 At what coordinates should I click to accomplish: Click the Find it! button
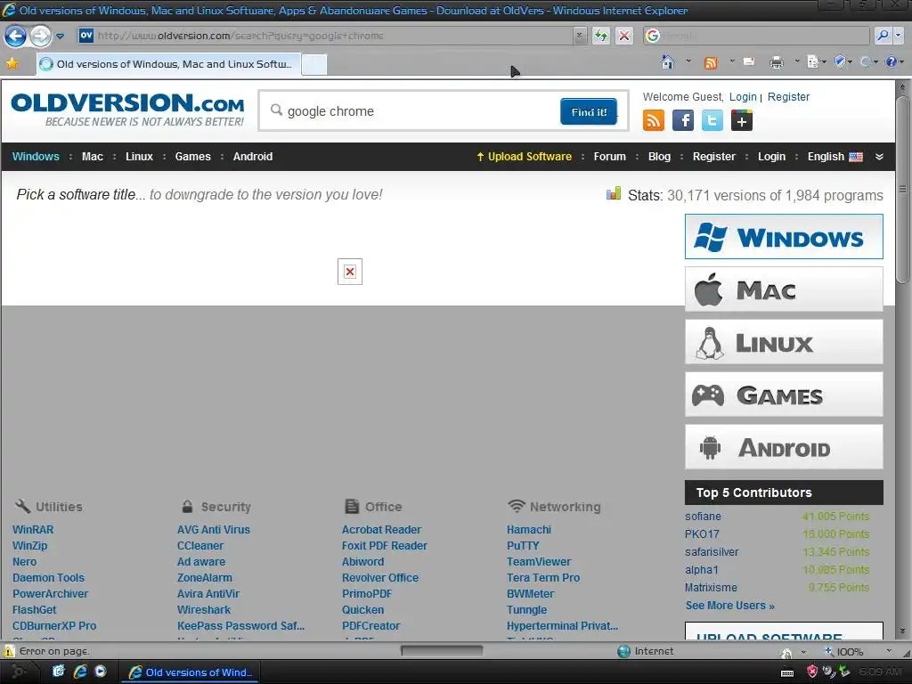pos(589,111)
